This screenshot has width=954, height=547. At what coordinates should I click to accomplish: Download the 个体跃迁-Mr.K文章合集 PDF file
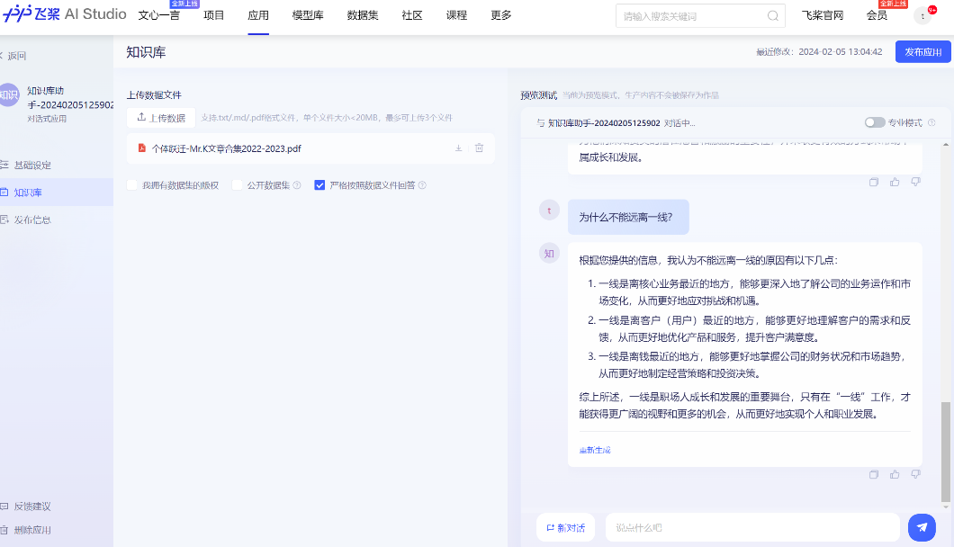click(458, 149)
